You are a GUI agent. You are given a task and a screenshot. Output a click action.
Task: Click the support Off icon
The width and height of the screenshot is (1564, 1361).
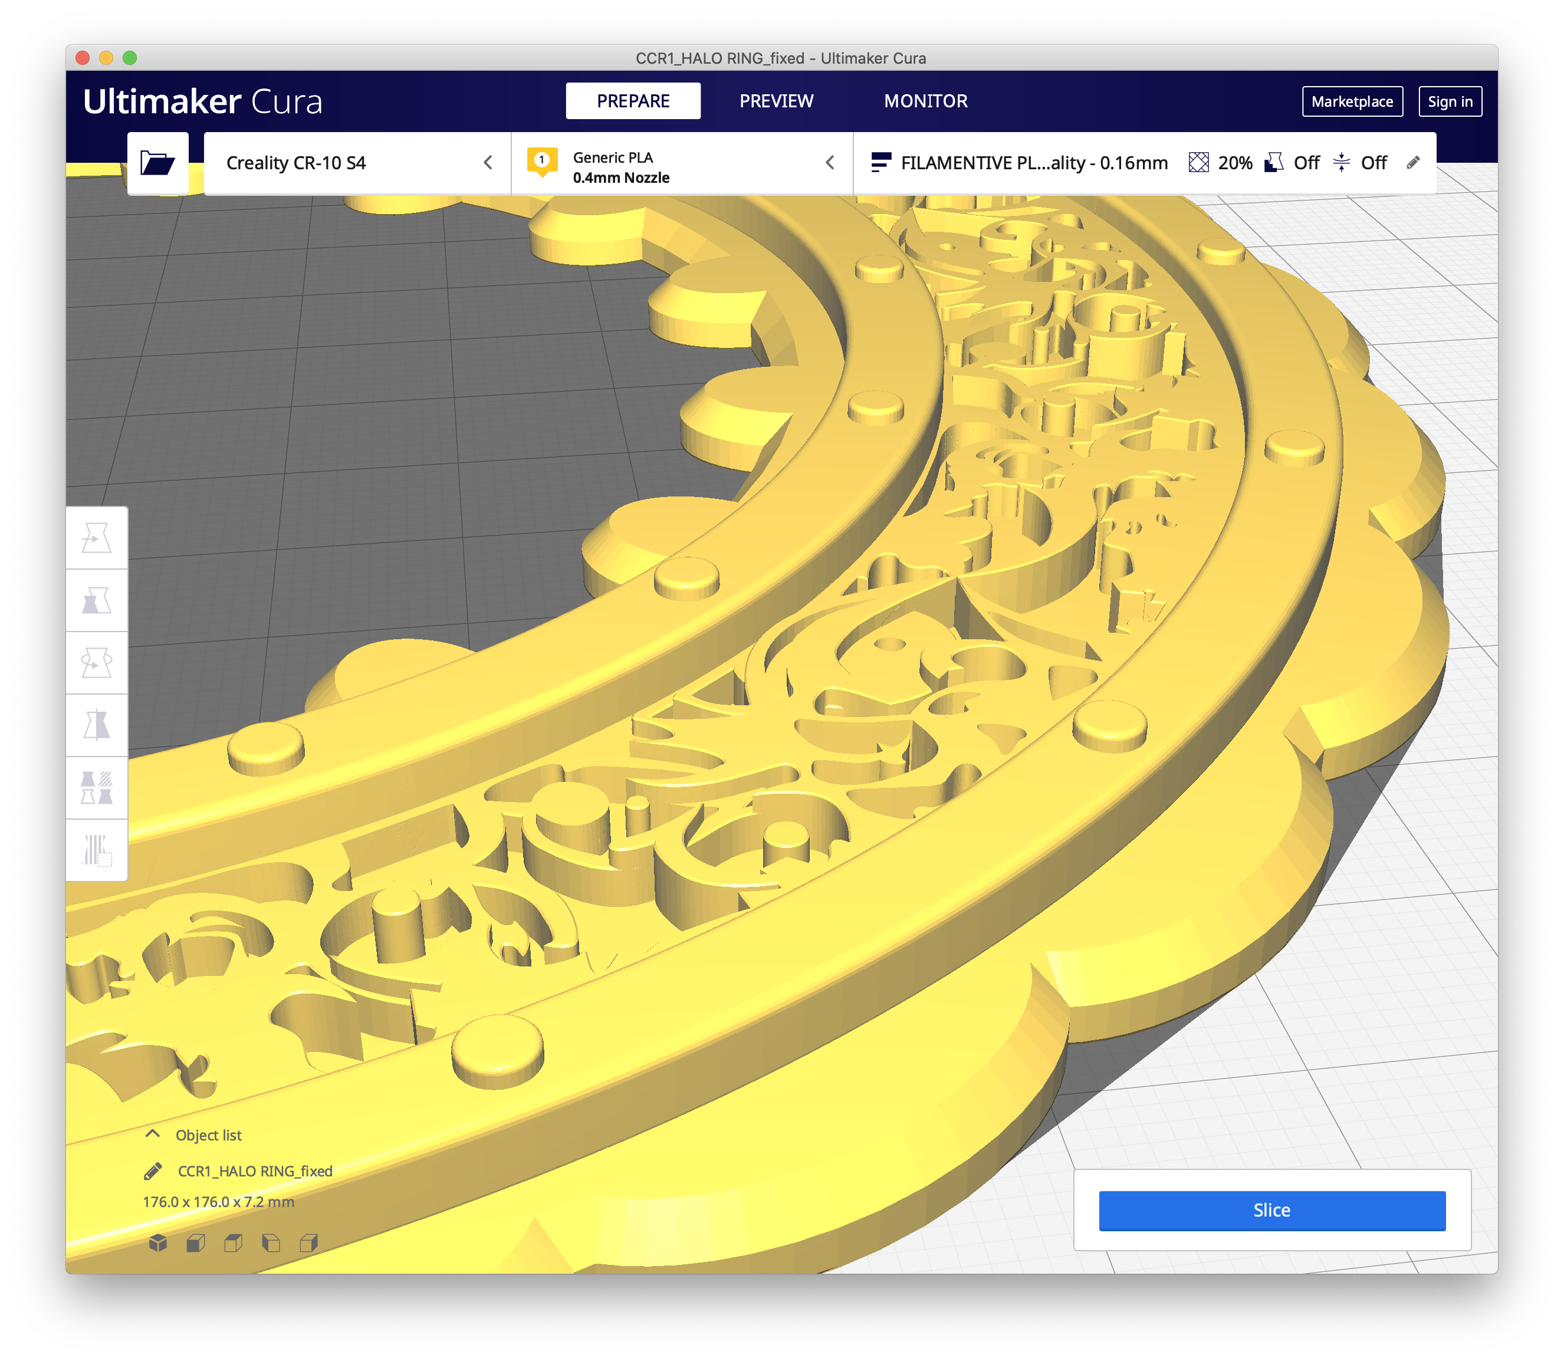pos(1274,163)
